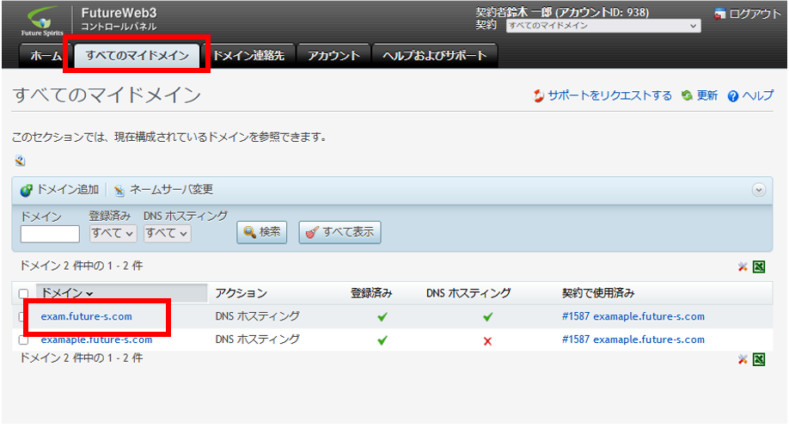Screen dimensions: 789x428
Task: Select the すべてのマイドメイン tab
Action: (137, 55)
